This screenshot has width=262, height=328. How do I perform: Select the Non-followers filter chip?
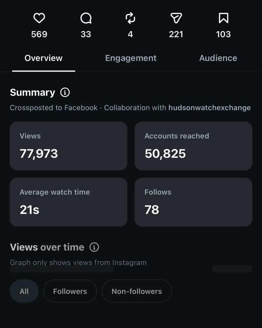137,291
